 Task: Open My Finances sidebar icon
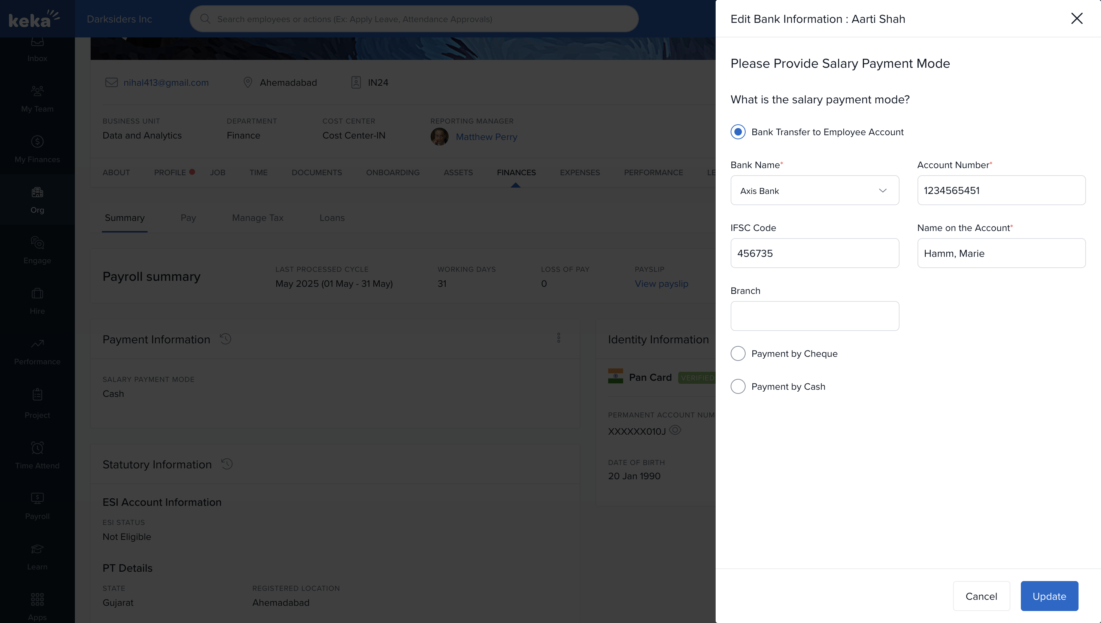37,149
